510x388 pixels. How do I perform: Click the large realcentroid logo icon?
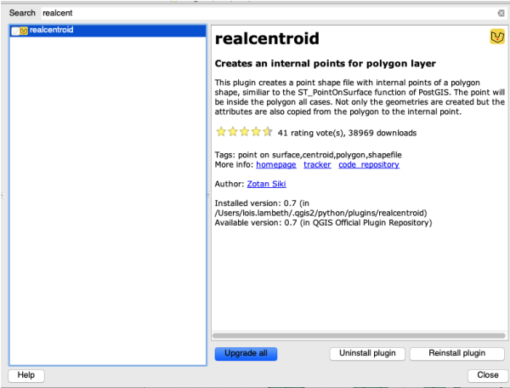coord(497,37)
